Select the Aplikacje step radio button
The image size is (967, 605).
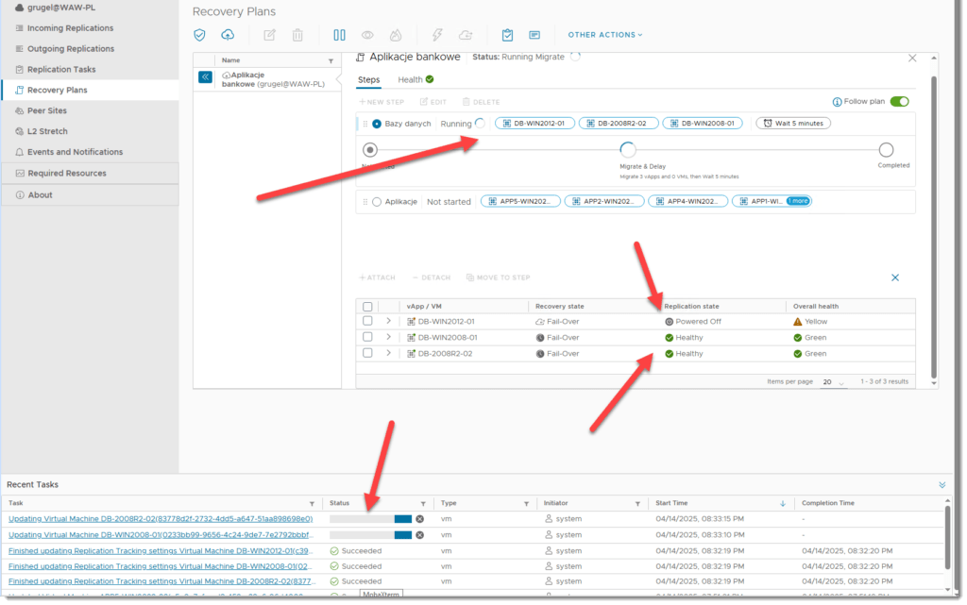pos(377,201)
